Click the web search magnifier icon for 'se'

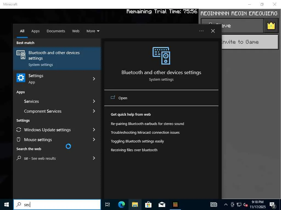pyautogui.click(x=19, y=158)
